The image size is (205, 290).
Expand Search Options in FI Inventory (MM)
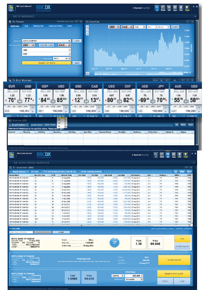pos(19,172)
